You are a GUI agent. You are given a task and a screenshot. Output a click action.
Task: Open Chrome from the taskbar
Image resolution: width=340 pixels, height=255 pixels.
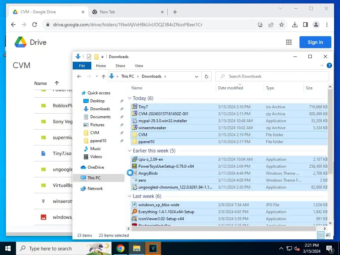[x=120, y=248]
